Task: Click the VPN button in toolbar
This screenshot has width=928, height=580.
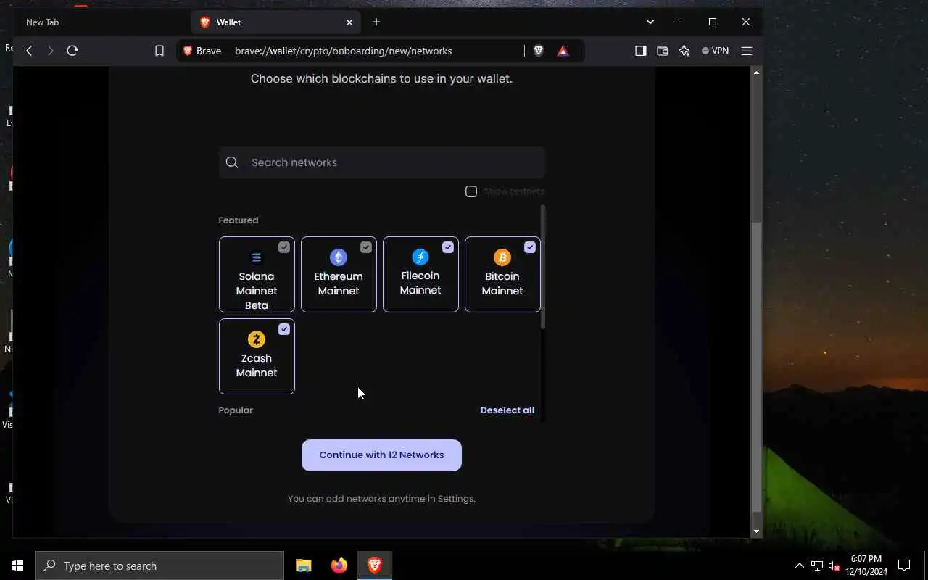Action: pyautogui.click(x=716, y=51)
